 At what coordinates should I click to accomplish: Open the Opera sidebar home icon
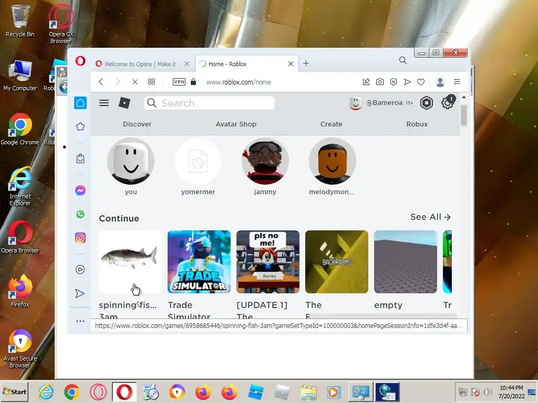click(x=80, y=103)
